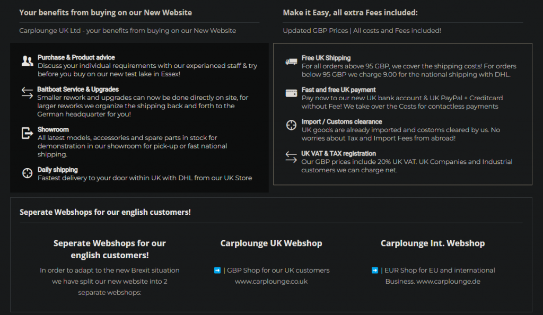The height and width of the screenshot is (315, 543).
Task: Click the Make it Easy fees heading
Action: click(x=350, y=13)
